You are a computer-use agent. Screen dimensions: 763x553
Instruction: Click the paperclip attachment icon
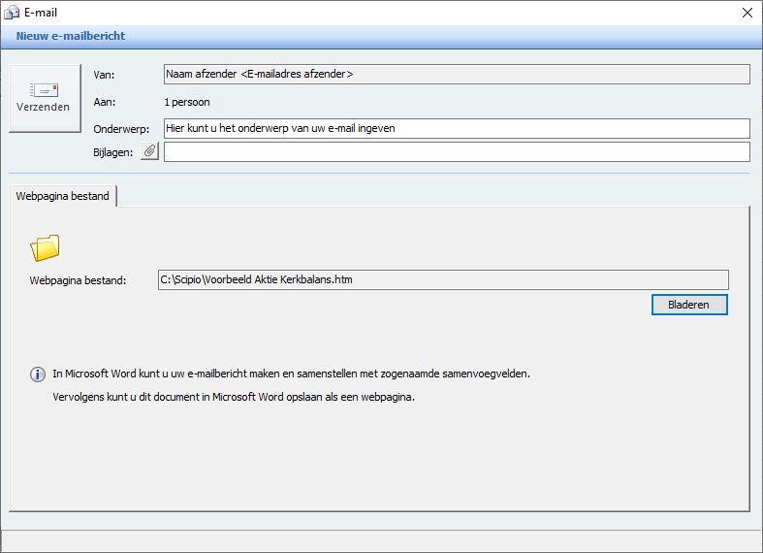[x=150, y=151]
